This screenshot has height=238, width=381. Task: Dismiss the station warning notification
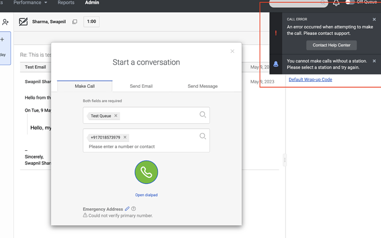coord(374,61)
